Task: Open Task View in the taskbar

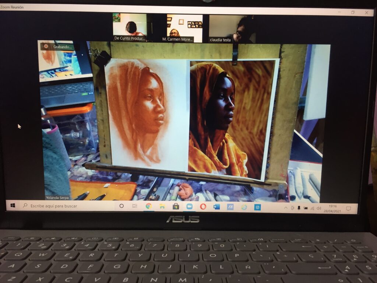Action: (135, 206)
